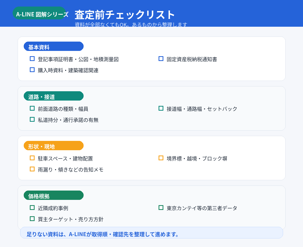Click the text 登記事項証明書・公図・地積測量図
Viewport: 303px width, 247px height.
78,59
